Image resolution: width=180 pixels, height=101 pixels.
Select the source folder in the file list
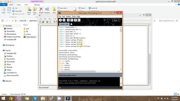click(x=28, y=34)
